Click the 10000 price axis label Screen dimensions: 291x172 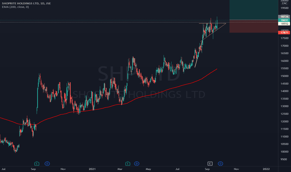pyautogui.click(x=284, y=152)
